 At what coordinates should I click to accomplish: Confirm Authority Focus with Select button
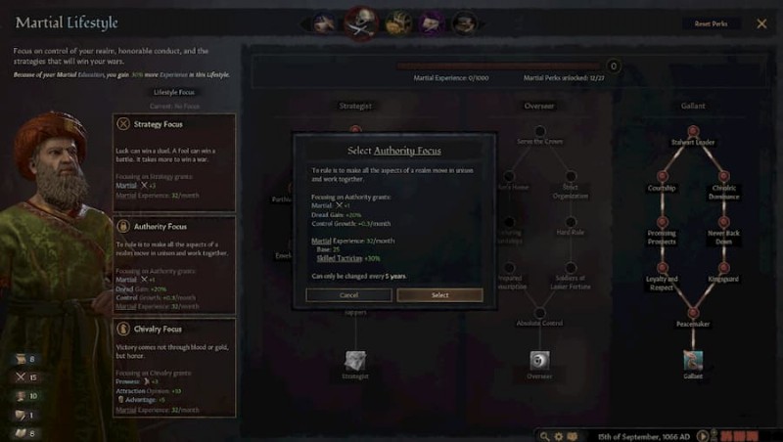[x=439, y=295]
